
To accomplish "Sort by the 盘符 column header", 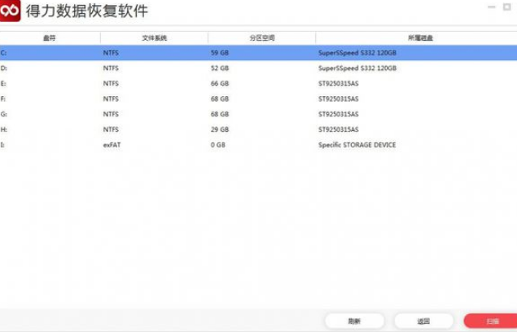I will pos(50,38).
